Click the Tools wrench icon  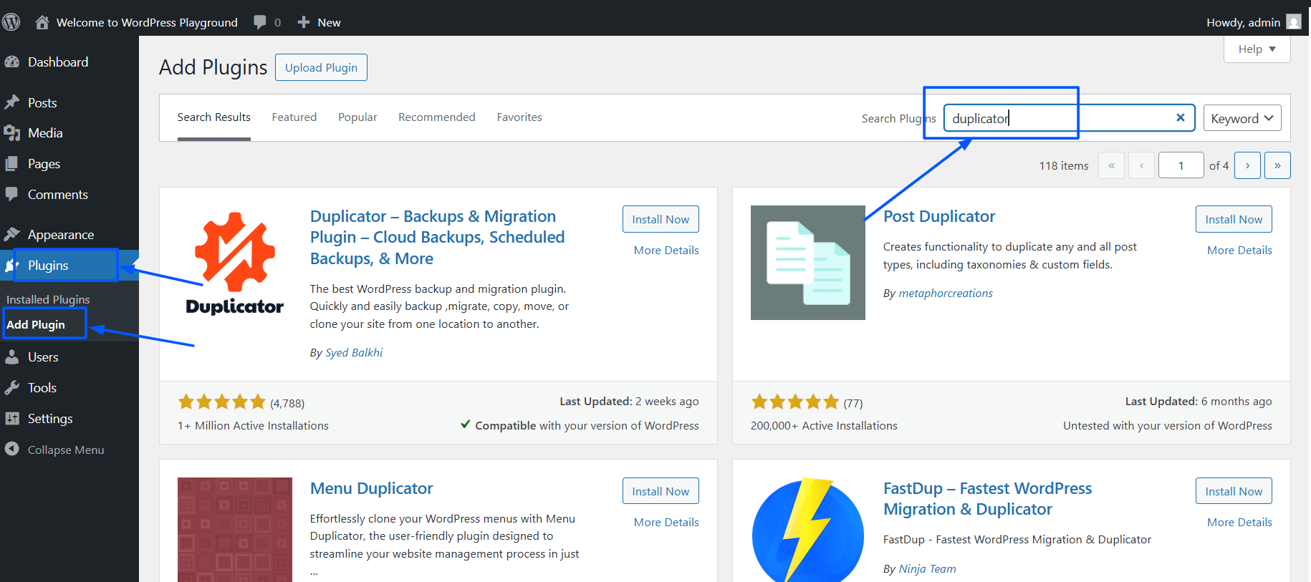coord(12,387)
